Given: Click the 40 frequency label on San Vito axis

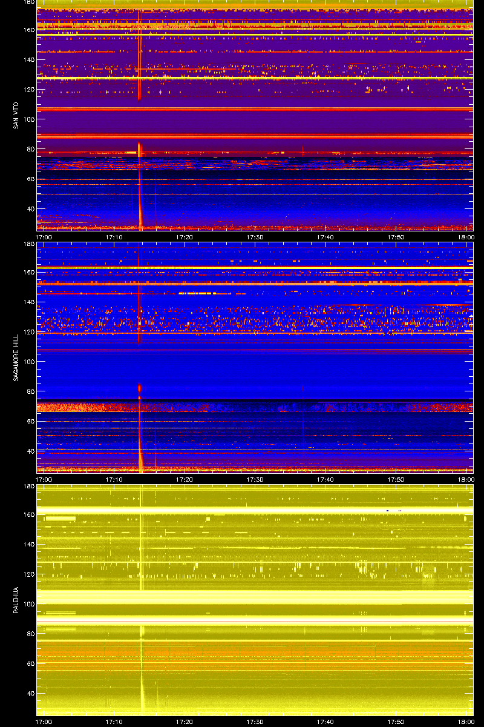Looking at the screenshot, I should [x=30, y=208].
